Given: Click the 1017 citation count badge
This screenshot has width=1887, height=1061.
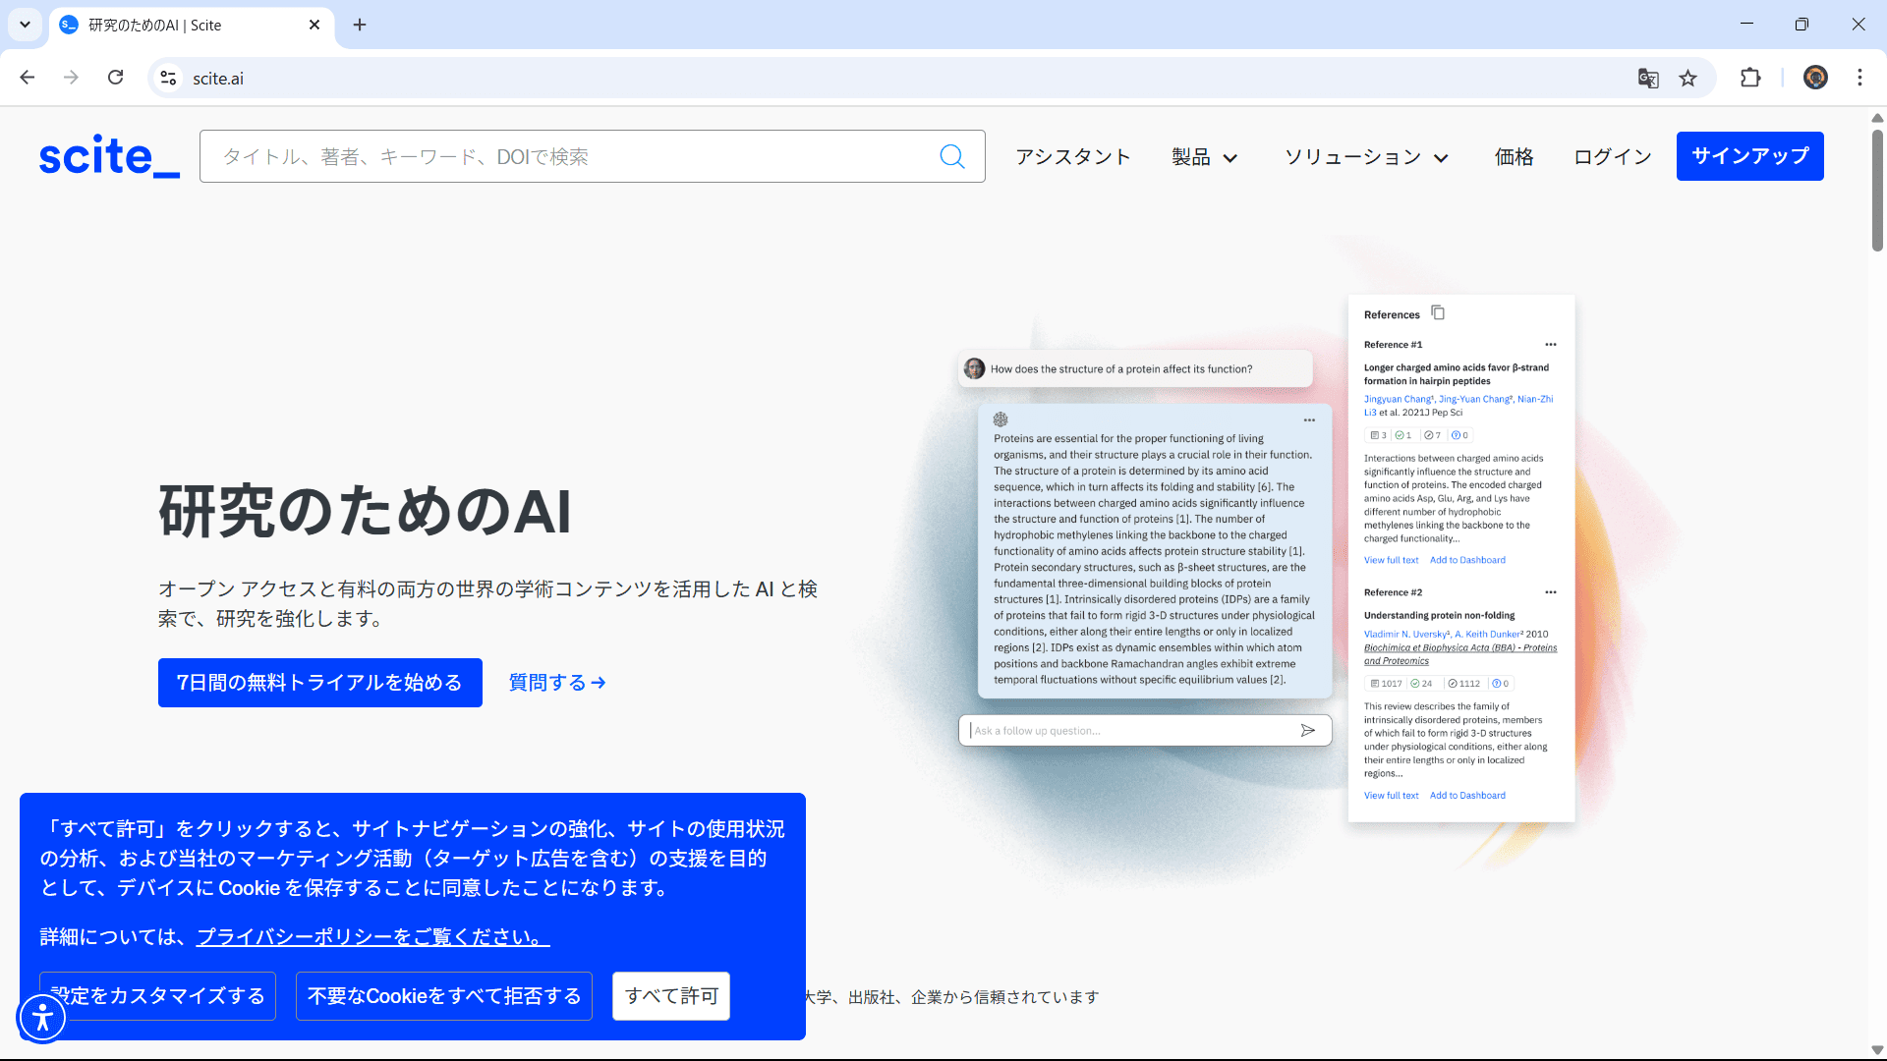Looking at the screenshot, I should point(1387,684).
